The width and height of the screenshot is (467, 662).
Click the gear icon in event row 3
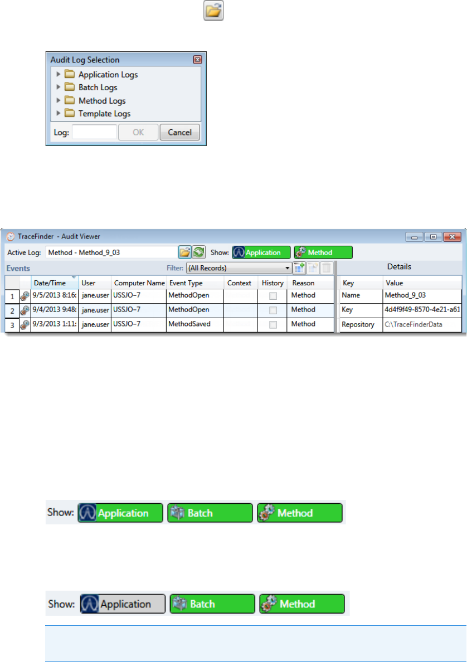click(25, 325)
